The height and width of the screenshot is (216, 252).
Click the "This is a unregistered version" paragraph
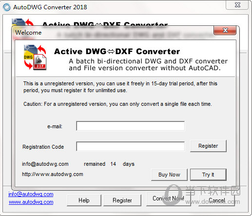click(x=120, y=87)
